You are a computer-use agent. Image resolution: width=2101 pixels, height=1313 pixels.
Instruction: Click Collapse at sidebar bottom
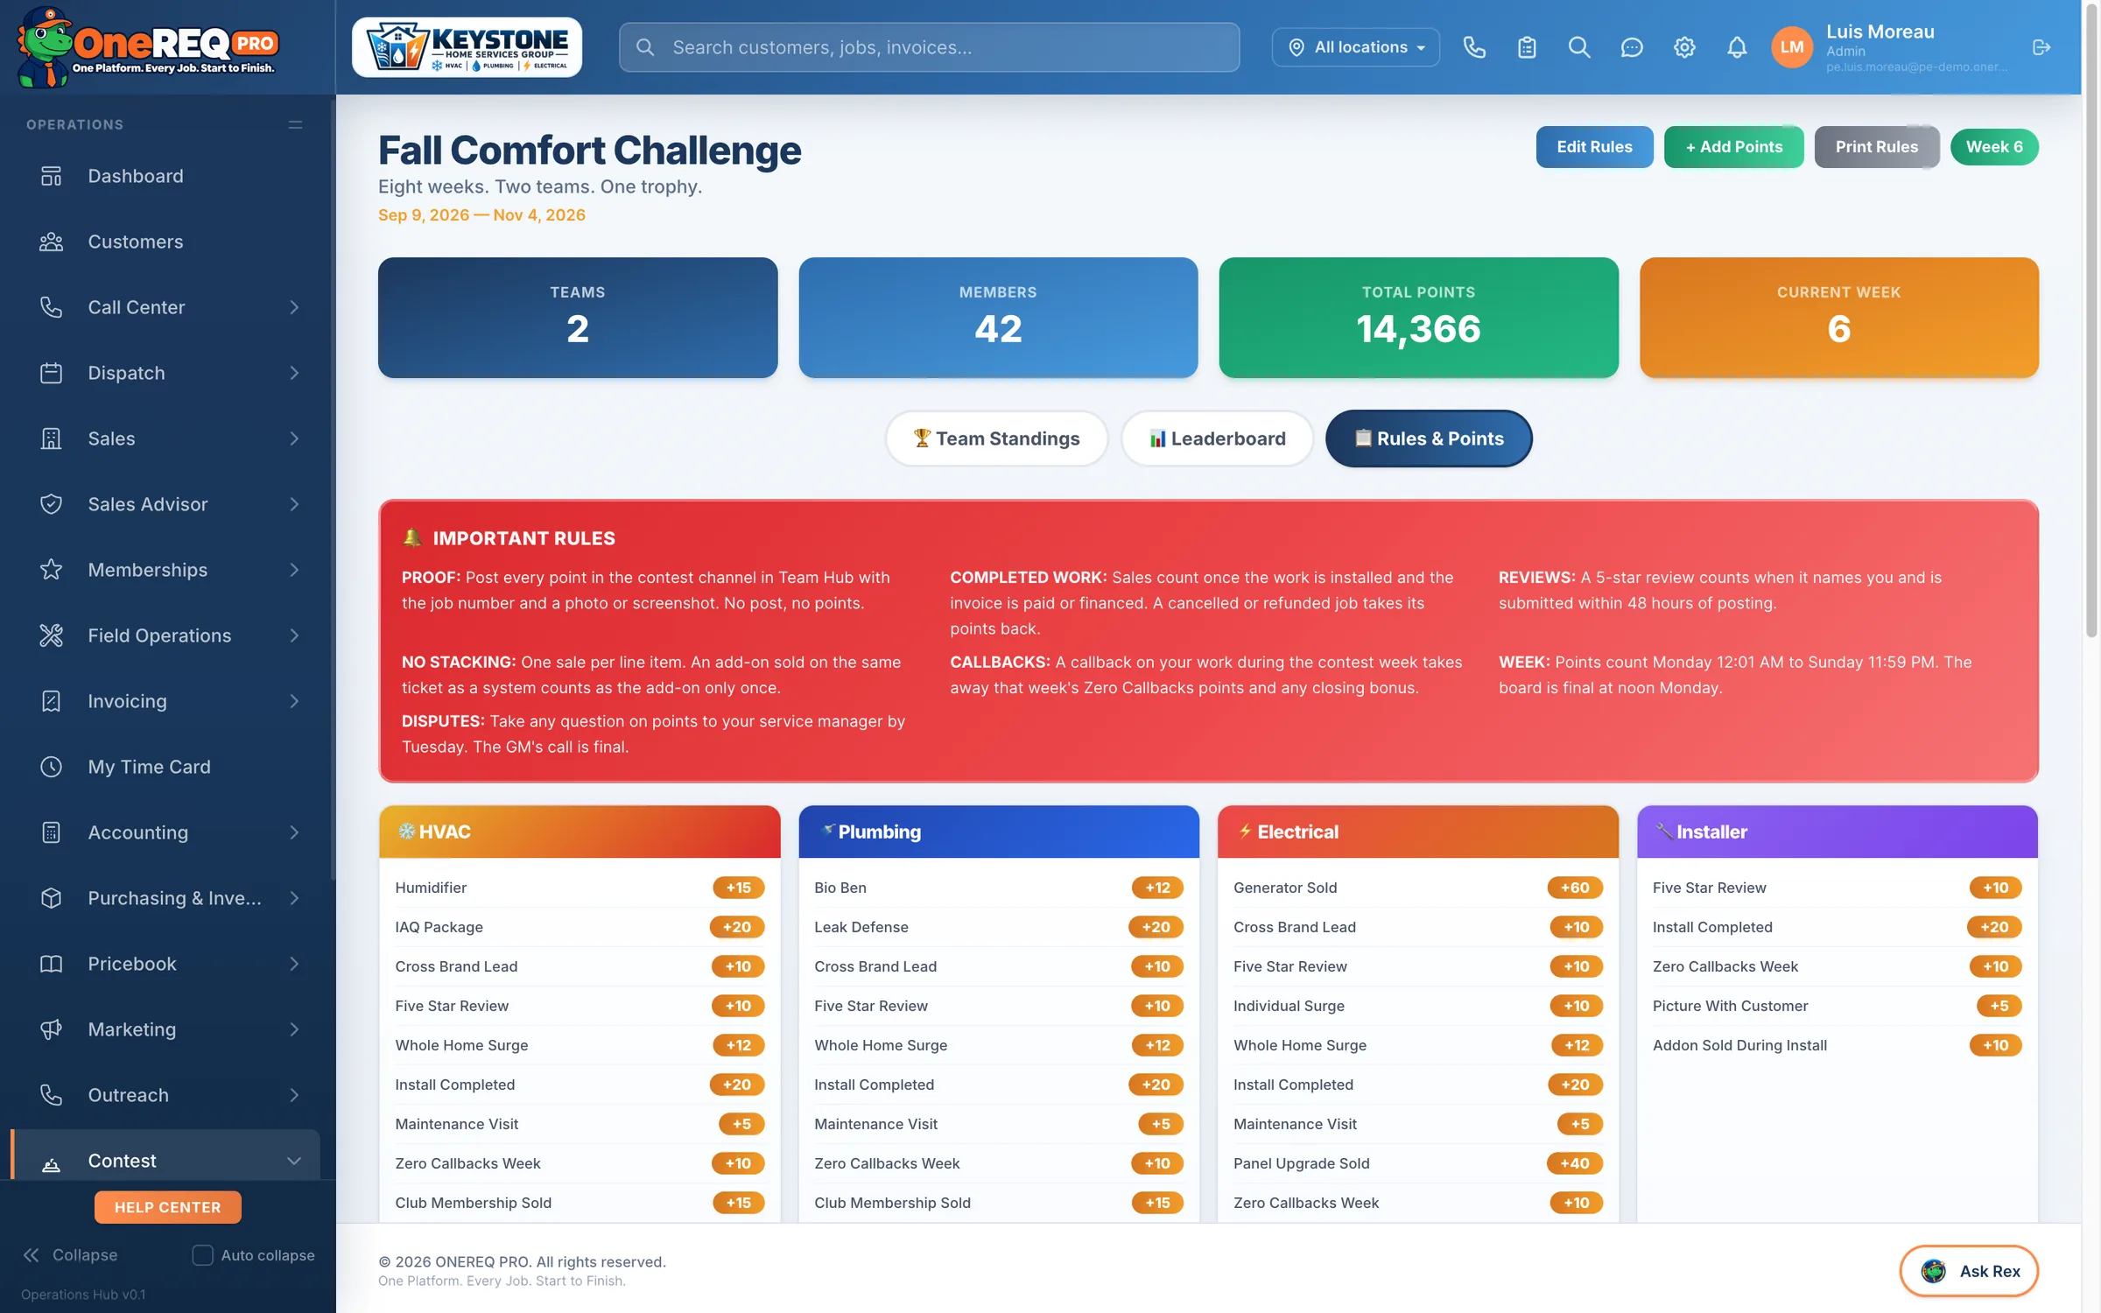tap(70, 1255)
